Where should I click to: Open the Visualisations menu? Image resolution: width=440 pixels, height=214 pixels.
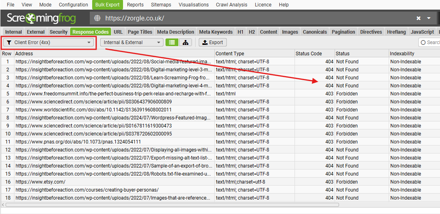(194, 5)
